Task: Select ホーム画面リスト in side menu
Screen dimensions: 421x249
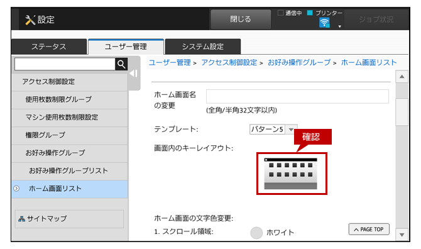Action: tap(70, 189)
